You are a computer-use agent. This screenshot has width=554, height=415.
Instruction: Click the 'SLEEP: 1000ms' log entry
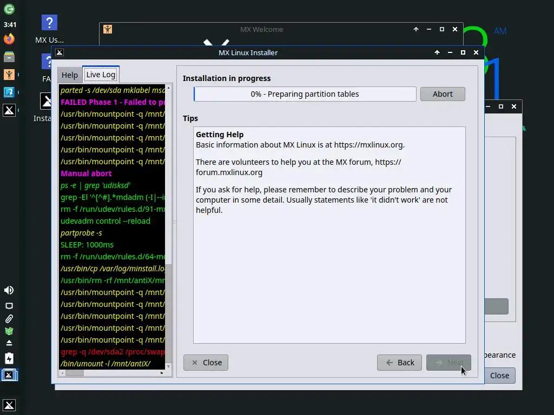(x=87, y=245)
